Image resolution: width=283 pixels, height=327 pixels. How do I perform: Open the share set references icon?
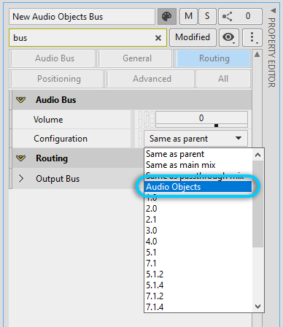click(x=227, y=17)
